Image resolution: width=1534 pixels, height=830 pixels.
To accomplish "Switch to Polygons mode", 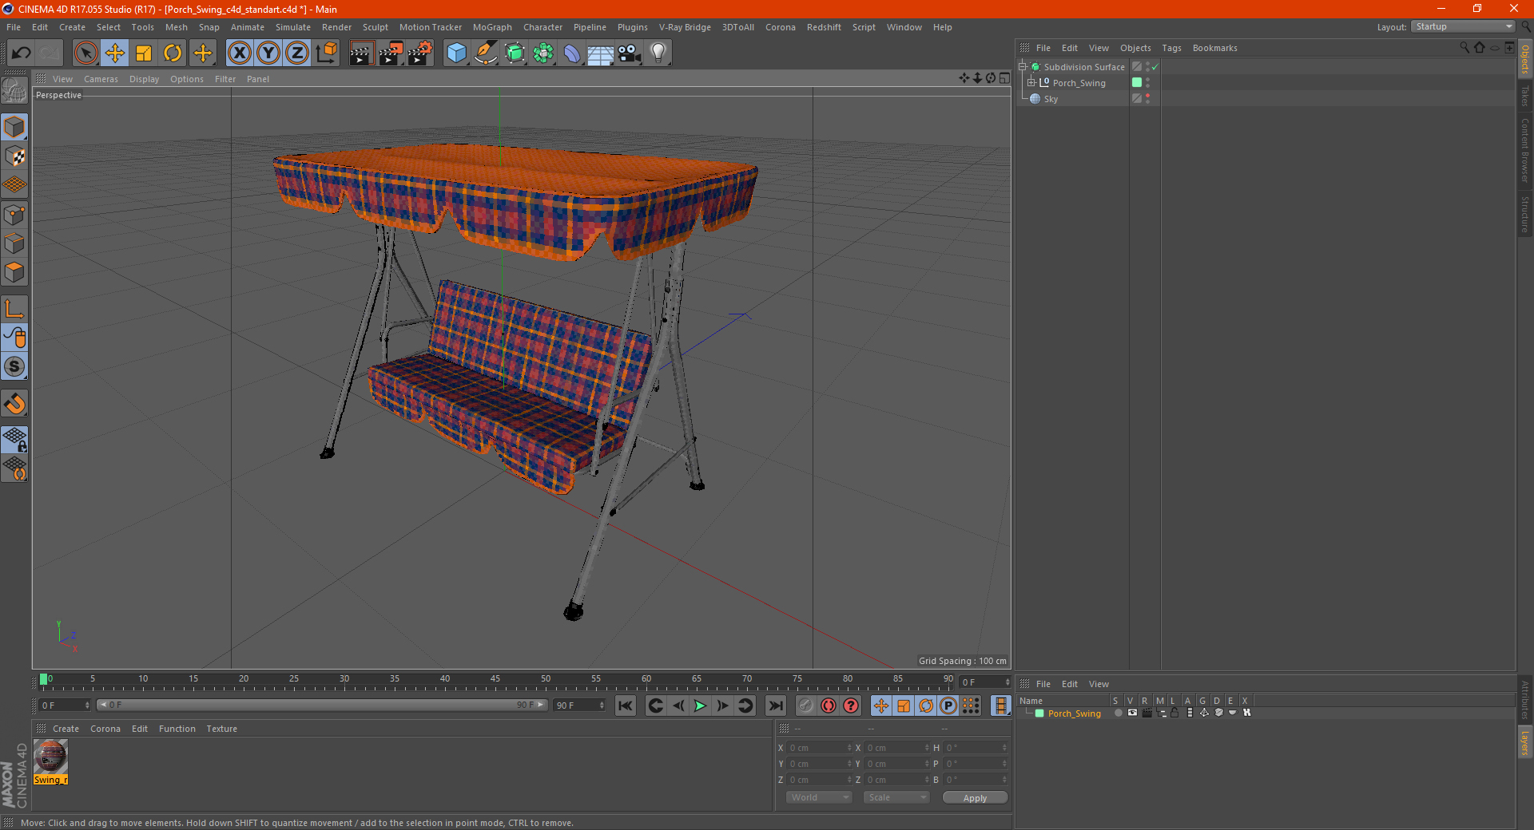I will pos(14,272).
